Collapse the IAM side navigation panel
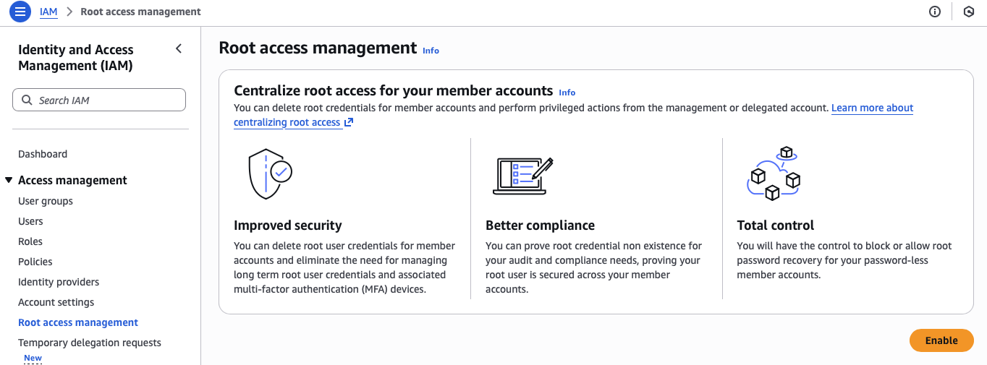 pyautogui.click(x=179, y=49)
